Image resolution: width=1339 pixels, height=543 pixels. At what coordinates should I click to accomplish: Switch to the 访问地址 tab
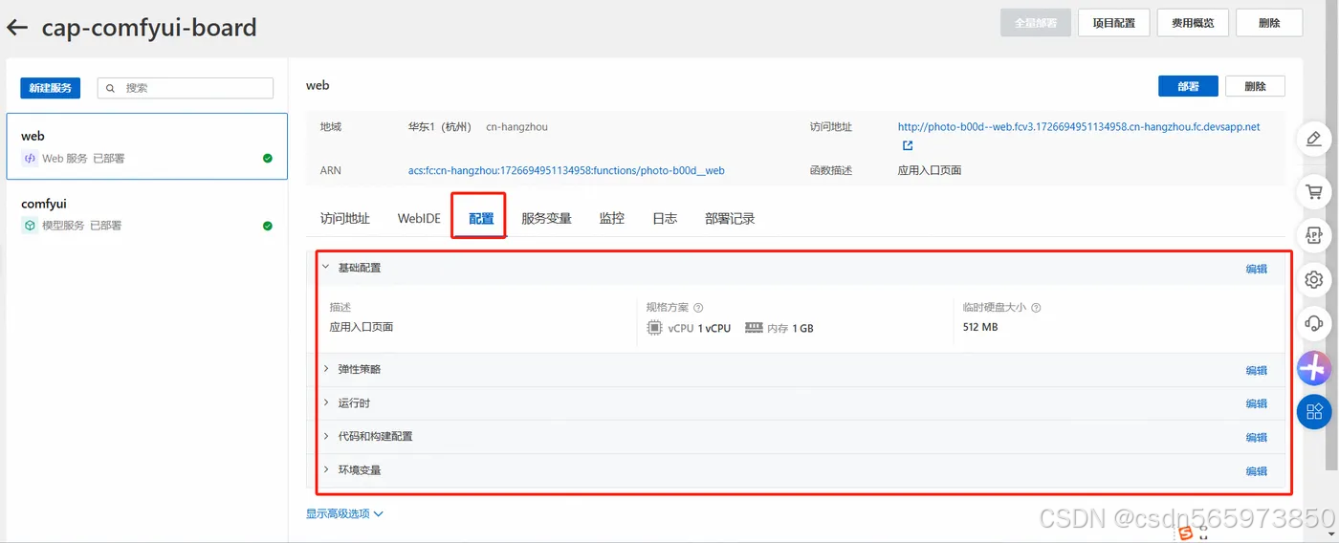tap(344, 218)
